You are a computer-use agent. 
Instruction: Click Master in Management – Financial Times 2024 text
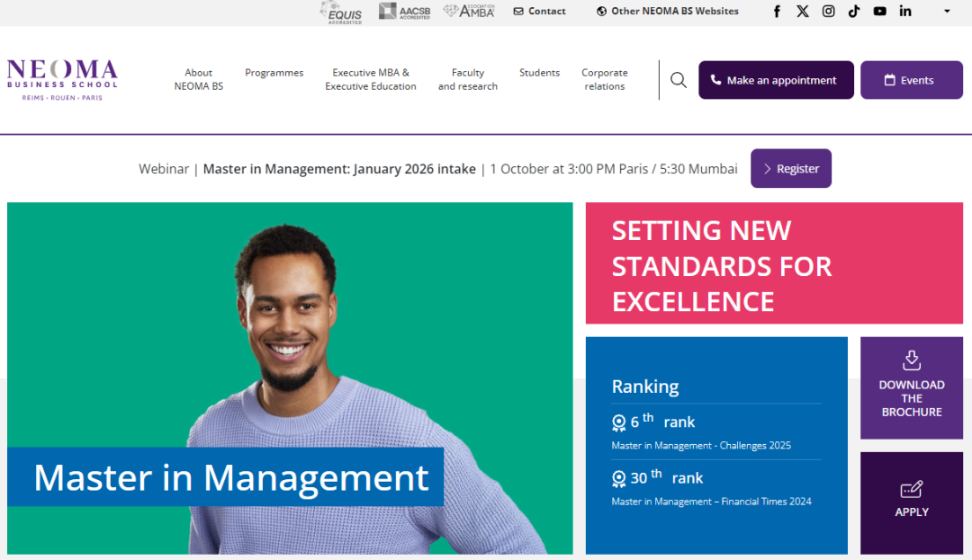pyautogui.click(x=711, y=502)
